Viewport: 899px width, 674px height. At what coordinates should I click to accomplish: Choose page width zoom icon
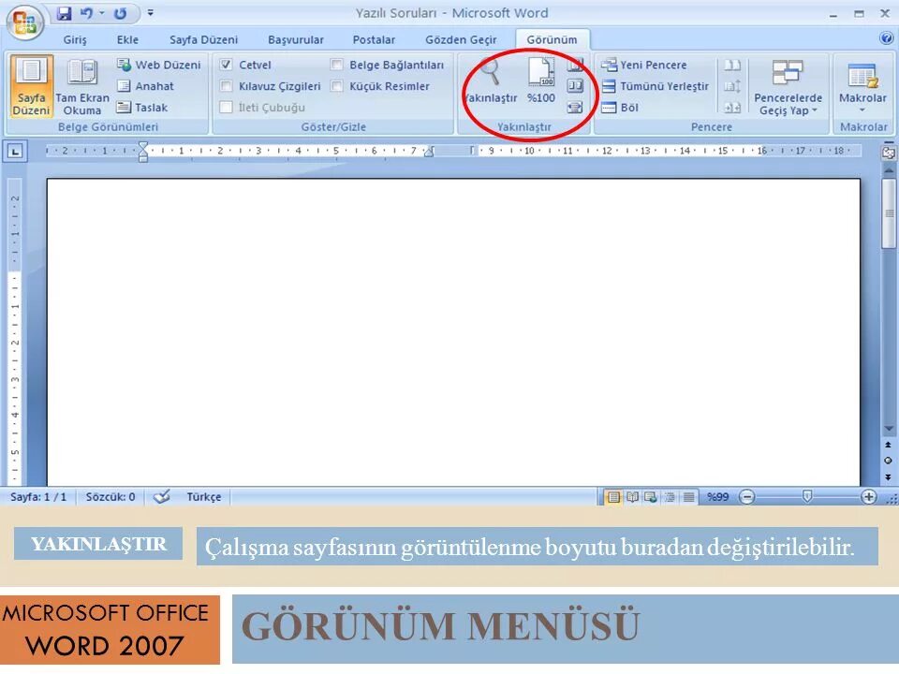click(x=575, y=107)
